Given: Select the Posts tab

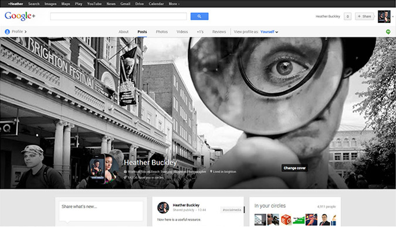Looking at the screenshot, I should click(x=142, y=32).
